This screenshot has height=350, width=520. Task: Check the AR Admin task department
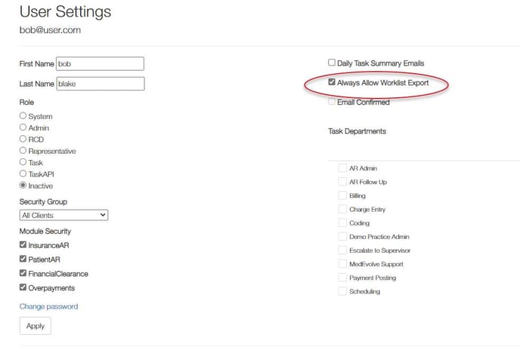[x=343, y=168]
